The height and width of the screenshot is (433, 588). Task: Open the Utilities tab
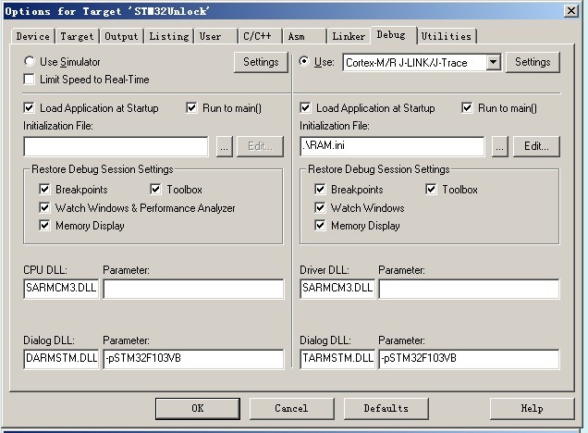447,36
